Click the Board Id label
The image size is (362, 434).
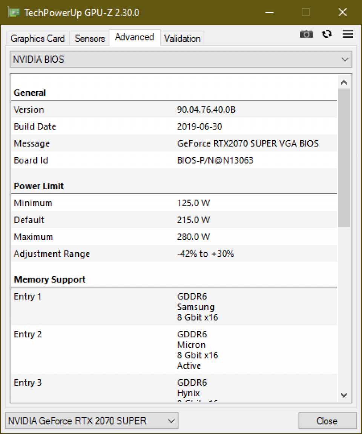pyautogui.click(x=31, y=160)
